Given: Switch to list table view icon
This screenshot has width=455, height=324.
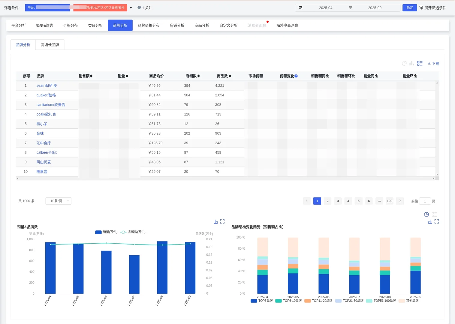Looking at the screenshot, I should coord(420,63).
